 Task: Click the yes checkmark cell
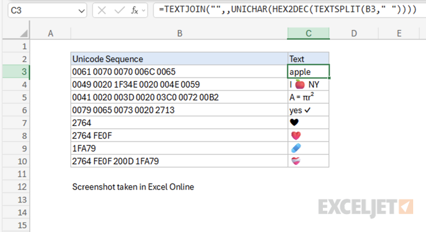tap(308, 110)
